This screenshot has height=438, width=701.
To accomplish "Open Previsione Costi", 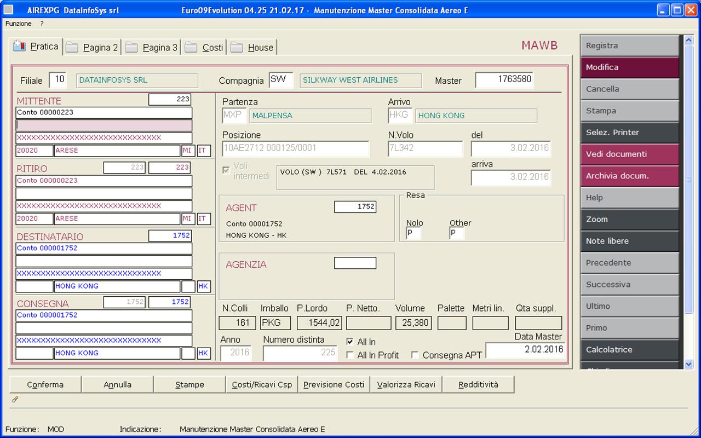I will click(x=334, y=384).
